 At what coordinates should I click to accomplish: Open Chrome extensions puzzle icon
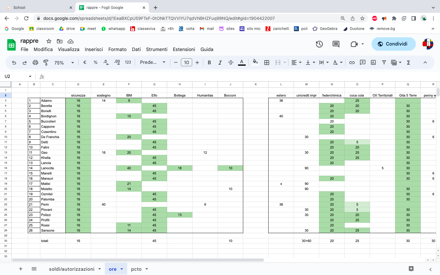[x=394, y=18]
